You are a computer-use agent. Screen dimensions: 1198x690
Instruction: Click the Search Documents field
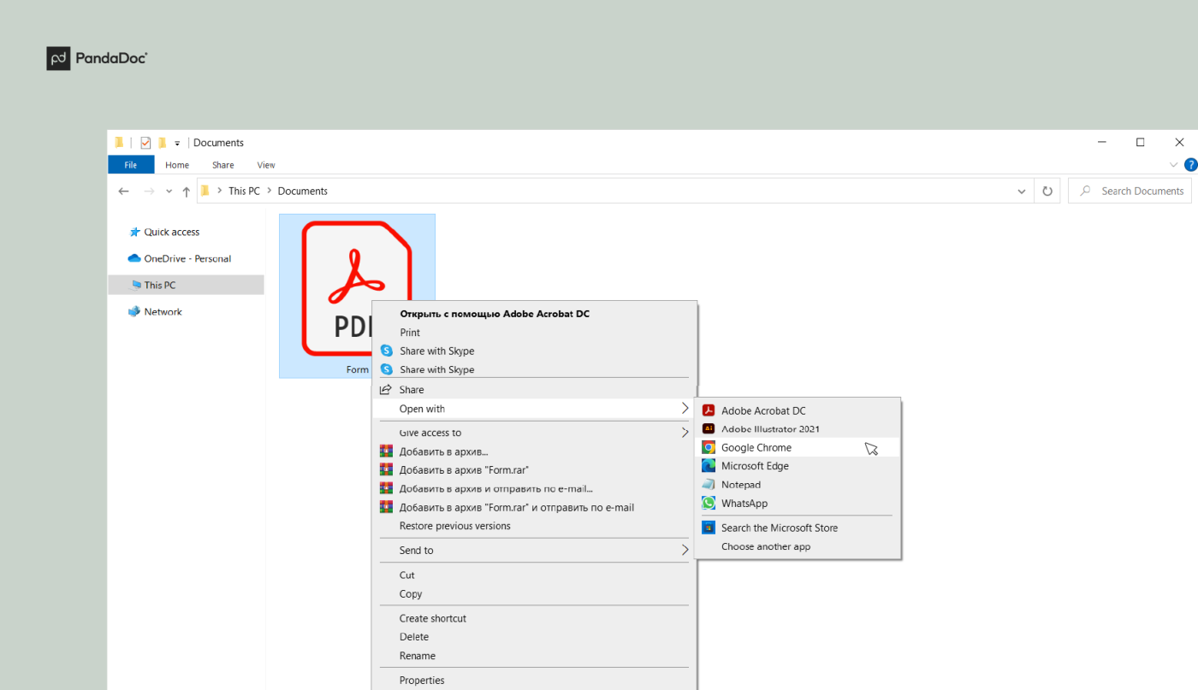tap(1129, 191)
